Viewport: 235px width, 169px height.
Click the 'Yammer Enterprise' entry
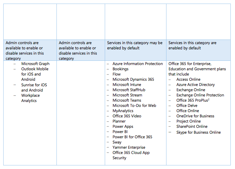(x=129, y=147)
